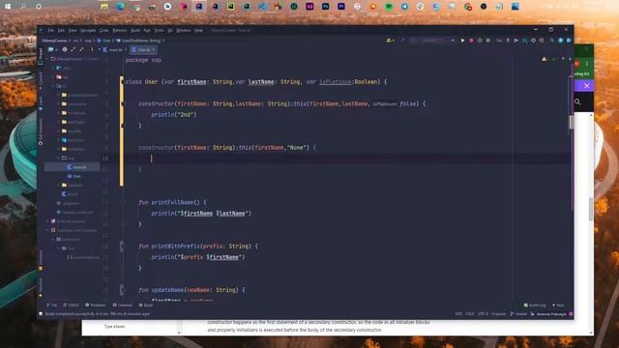Open the Tools menu
619x348 pixels.
coord(159,30)
